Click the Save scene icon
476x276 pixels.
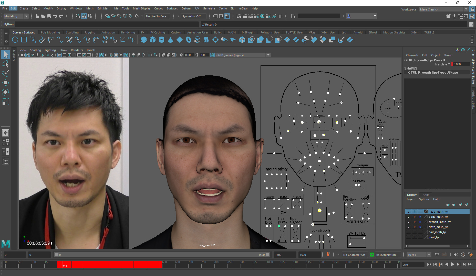[x=49, y=16]
